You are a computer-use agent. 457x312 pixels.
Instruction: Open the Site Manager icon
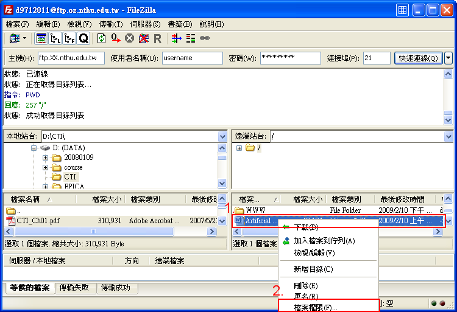coord(13,38)
